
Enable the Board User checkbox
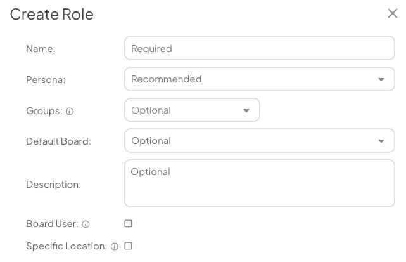(x=128, y=223)
